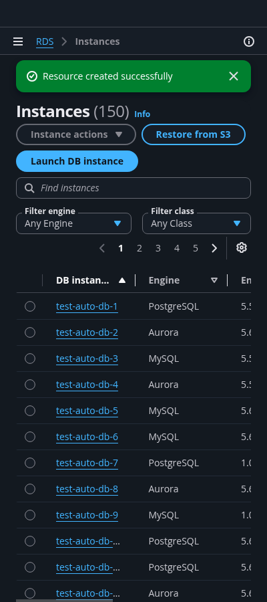Click the info circle icon in header

pos(249,41)
